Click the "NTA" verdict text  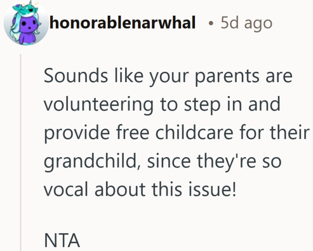coord(62,241)
